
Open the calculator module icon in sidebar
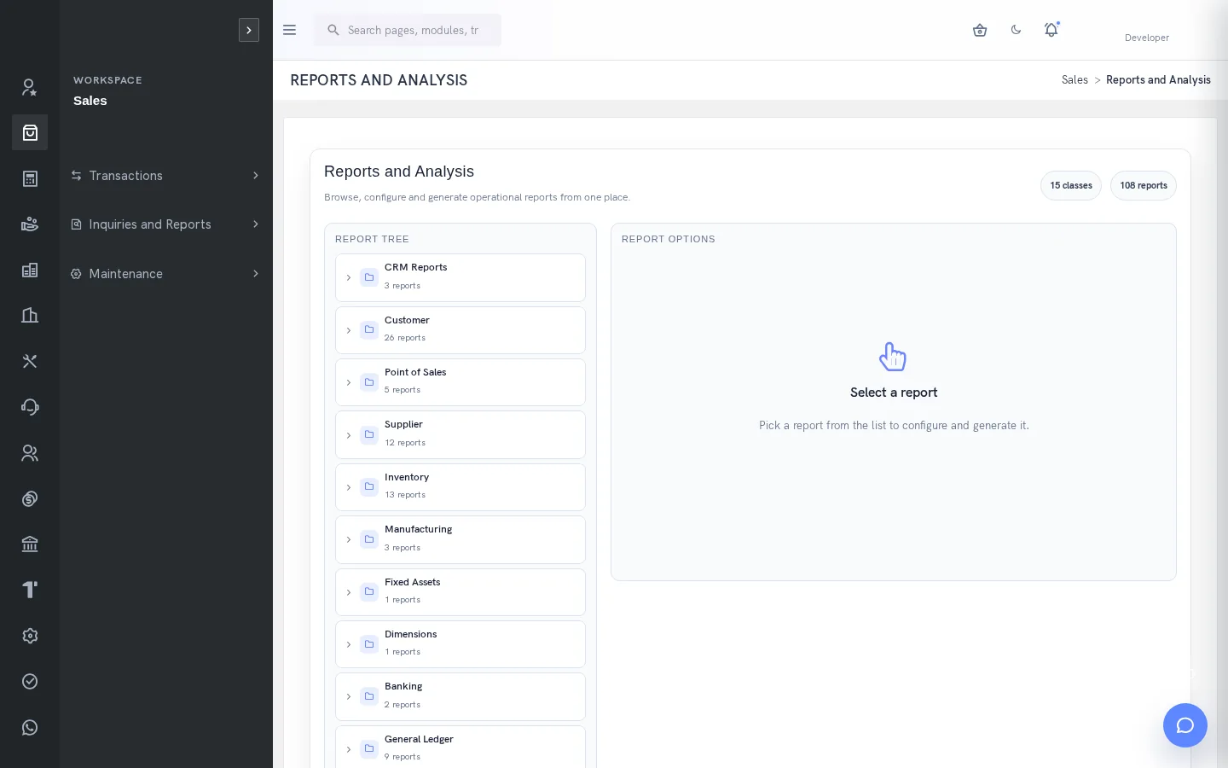coord(30,178)
